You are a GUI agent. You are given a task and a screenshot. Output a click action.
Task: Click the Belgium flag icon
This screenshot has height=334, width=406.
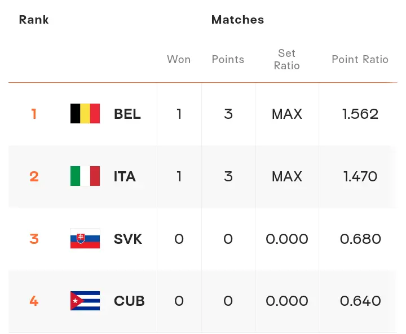click(85, 114)
